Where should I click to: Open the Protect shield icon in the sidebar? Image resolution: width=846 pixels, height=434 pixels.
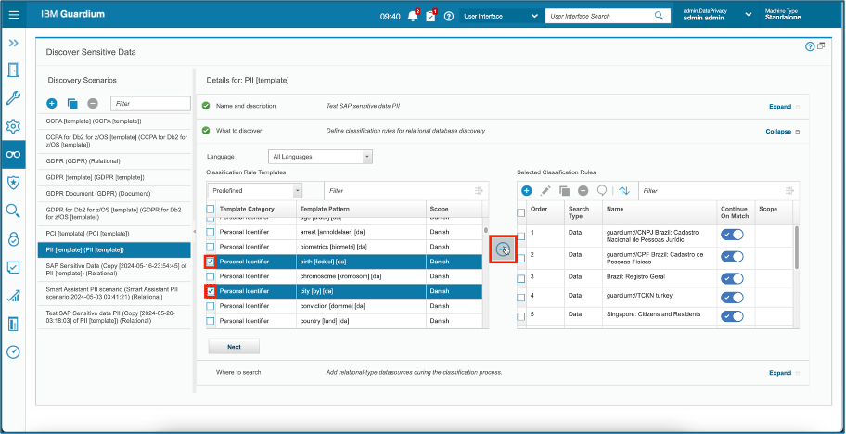click(14, 183)
